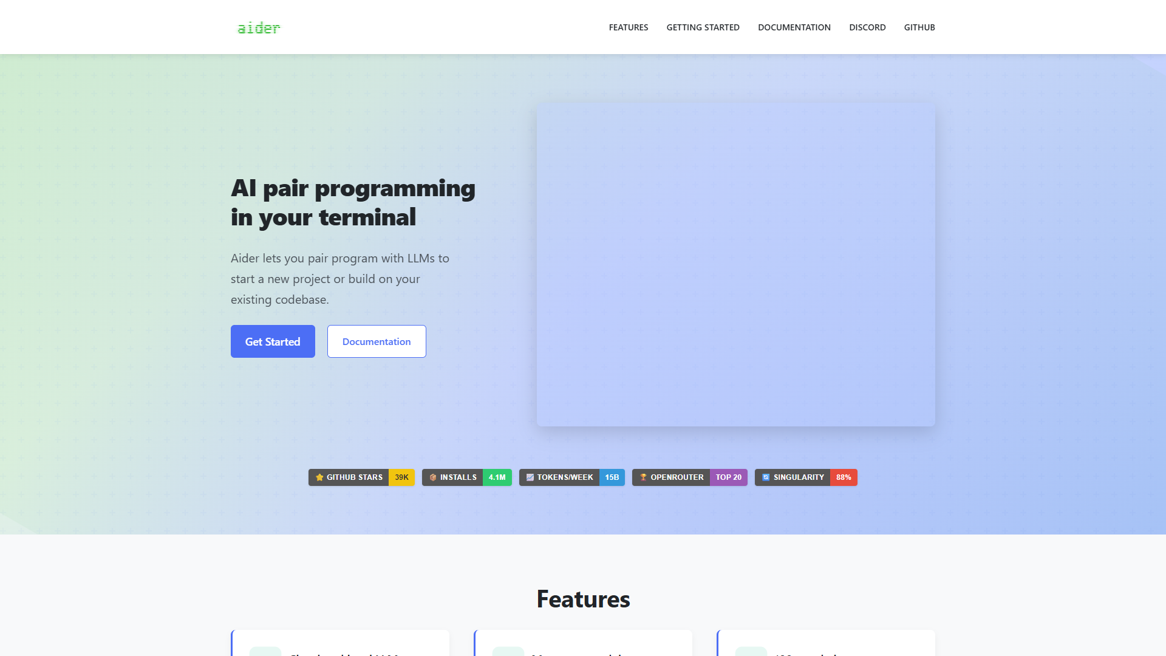Click the chart icon on Tokens/Week badge

pos(530,477)
